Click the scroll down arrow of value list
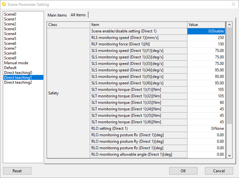The width and height of the screenshot is (239, 178). point(229,156)
